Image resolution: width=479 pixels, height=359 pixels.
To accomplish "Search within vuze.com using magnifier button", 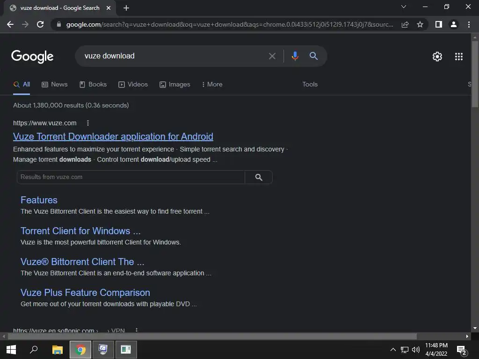I will pos(259,177).
